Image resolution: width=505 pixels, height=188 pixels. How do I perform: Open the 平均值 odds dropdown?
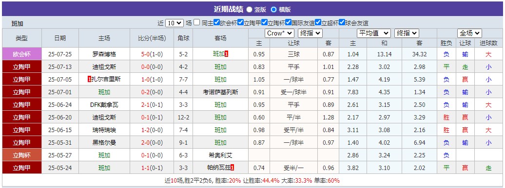(x=374, y=33)
